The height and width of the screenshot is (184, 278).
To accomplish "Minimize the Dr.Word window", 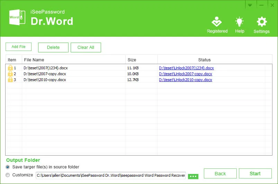I will (x=261, y=5).
